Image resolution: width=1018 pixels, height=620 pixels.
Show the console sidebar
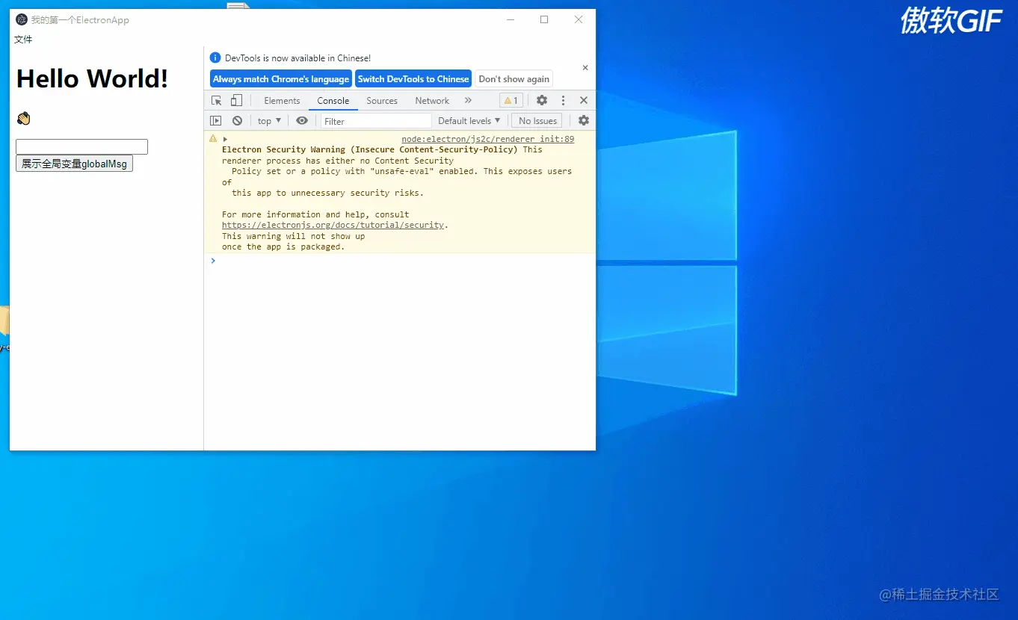coord(215,121)
